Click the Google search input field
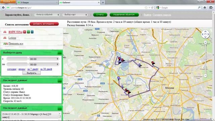Image resolution: width=215 pixels, height=121 pixels. [179, 8]
